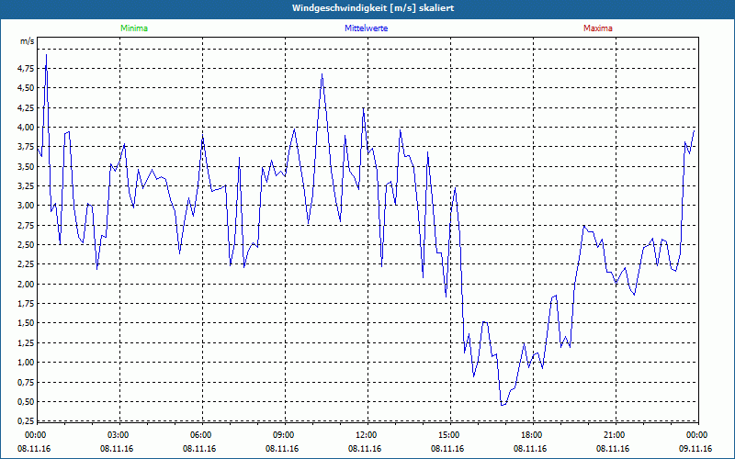This screenshot has width=735, height=459.
Task: Click the 3,00 y-axis value
Action: pos(26,205)
